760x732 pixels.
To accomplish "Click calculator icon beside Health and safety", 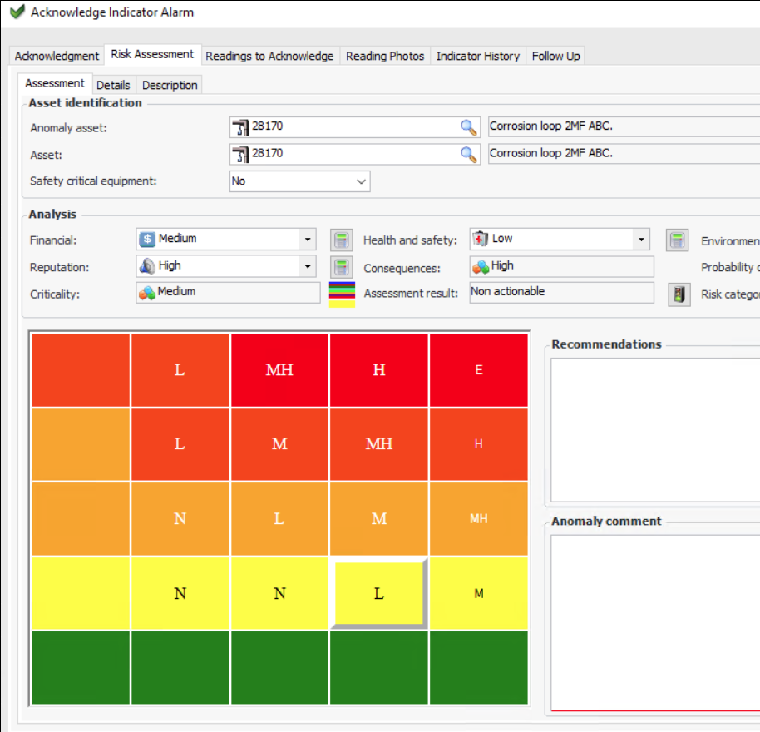I will (677, 240).
